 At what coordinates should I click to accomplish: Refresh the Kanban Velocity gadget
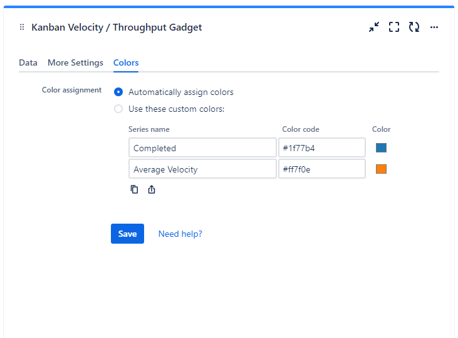[x=414, y=27]
